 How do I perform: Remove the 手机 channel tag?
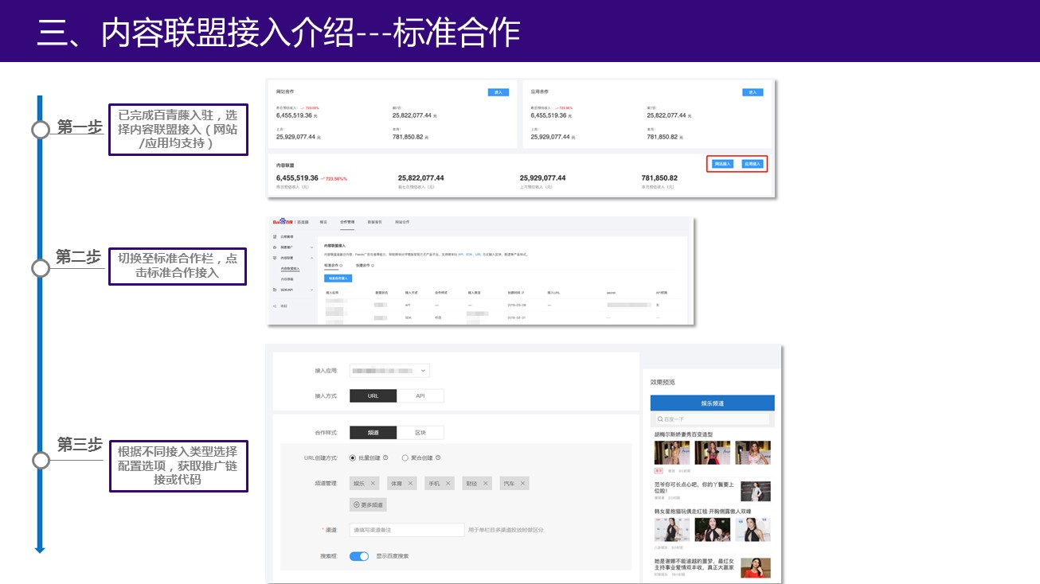[448, 483]
